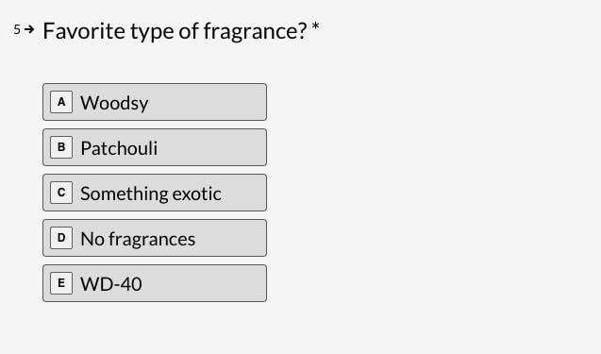601x354 pixels.
Task: Click the B key badge beside Patchouli
Action: [61, 147]
